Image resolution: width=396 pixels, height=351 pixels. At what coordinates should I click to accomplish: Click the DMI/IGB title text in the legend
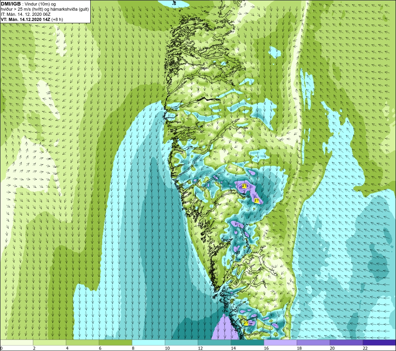click(11, 4)
